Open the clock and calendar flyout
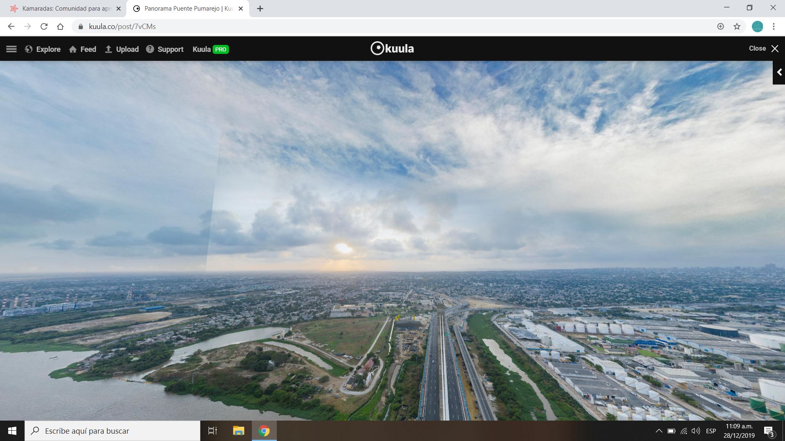785x441 pixels. [x=739, y=431]
